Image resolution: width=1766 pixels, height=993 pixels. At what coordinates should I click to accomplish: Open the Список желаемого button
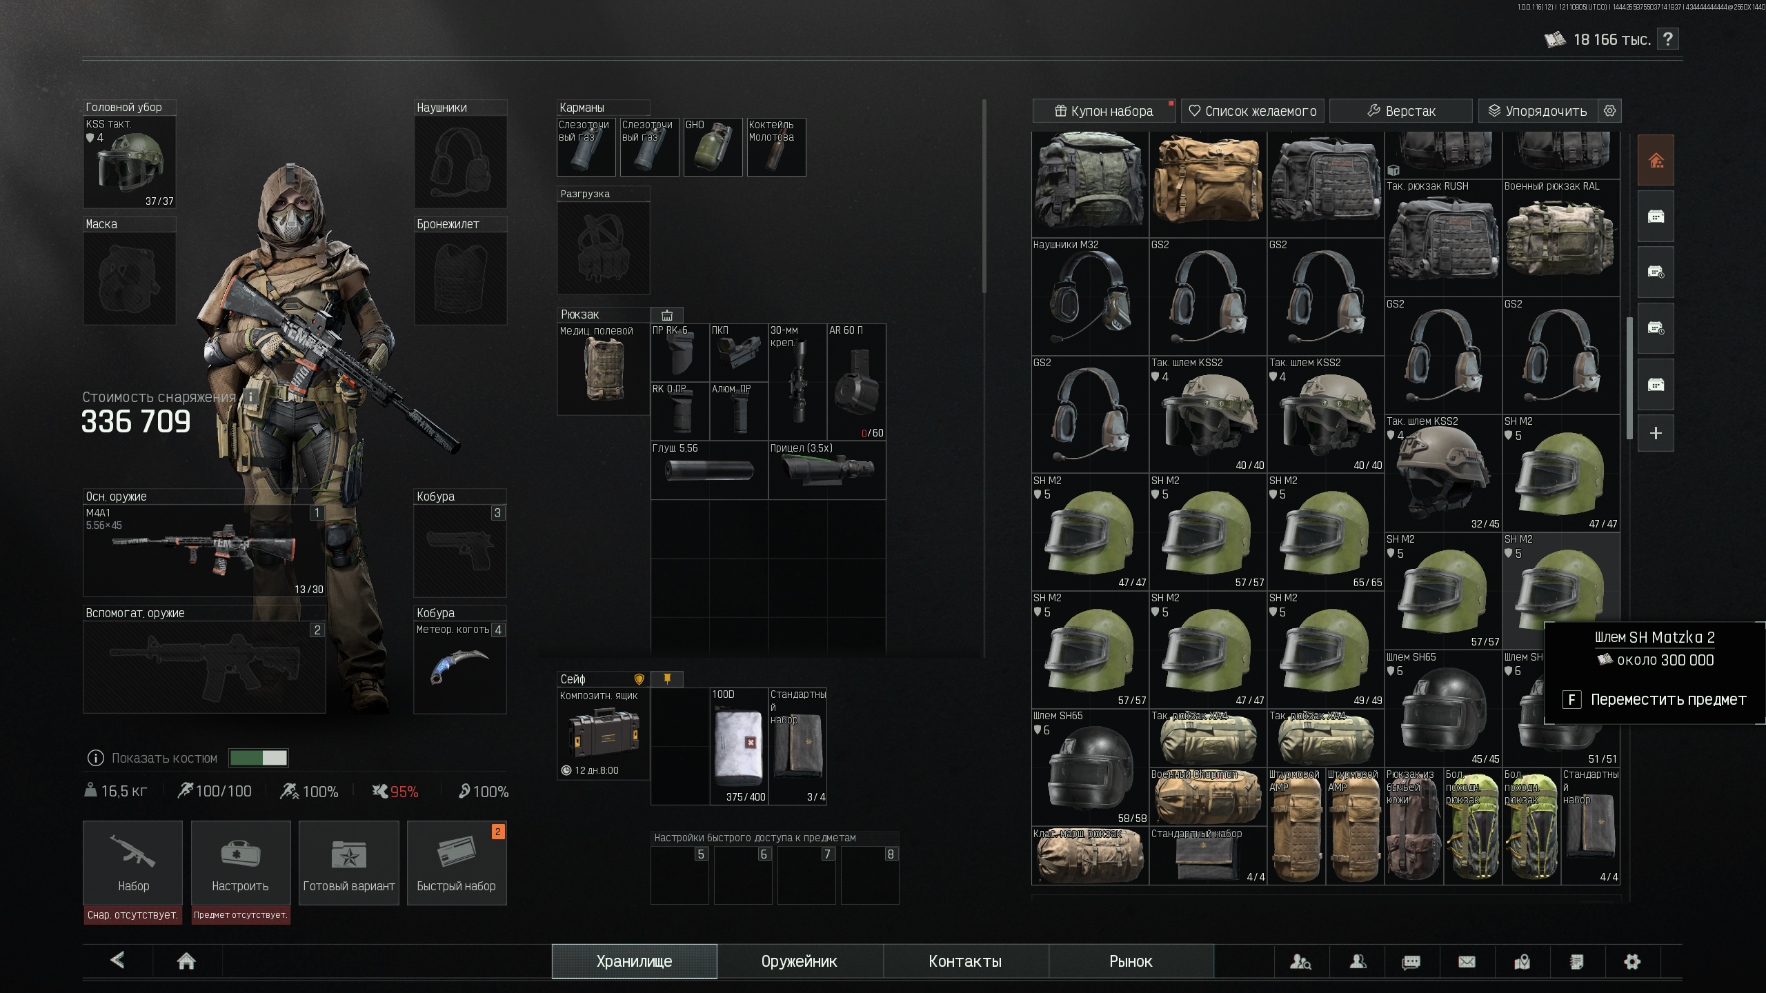pyautogui.click(x=1253, y=111)
